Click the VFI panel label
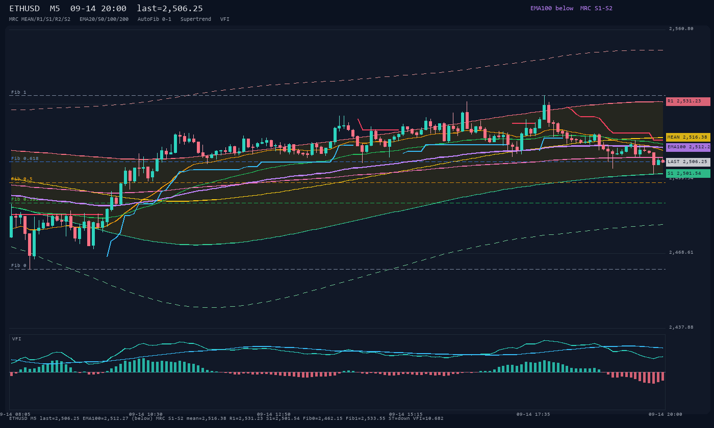The height and width of the screenshot is (428, 714). 17,339
